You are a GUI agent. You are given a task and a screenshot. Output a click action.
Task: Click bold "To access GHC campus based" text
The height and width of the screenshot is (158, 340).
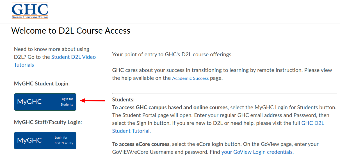pyautogui.click(x=170, y=107)
